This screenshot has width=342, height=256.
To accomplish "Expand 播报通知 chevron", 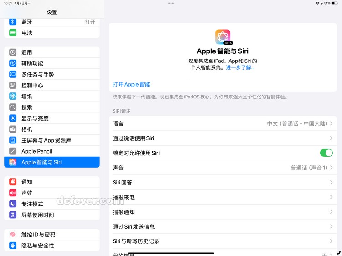I will click(331, 212).
